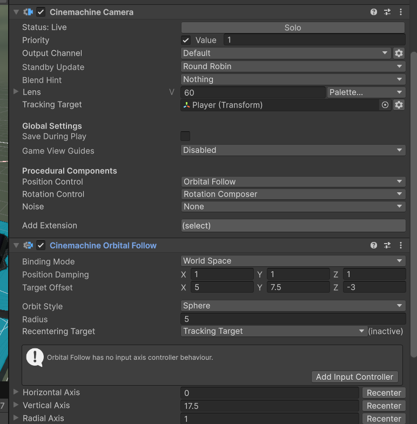Enable Save During Play checkbox
Screen dimensions: 417x424
click(185, 136)
